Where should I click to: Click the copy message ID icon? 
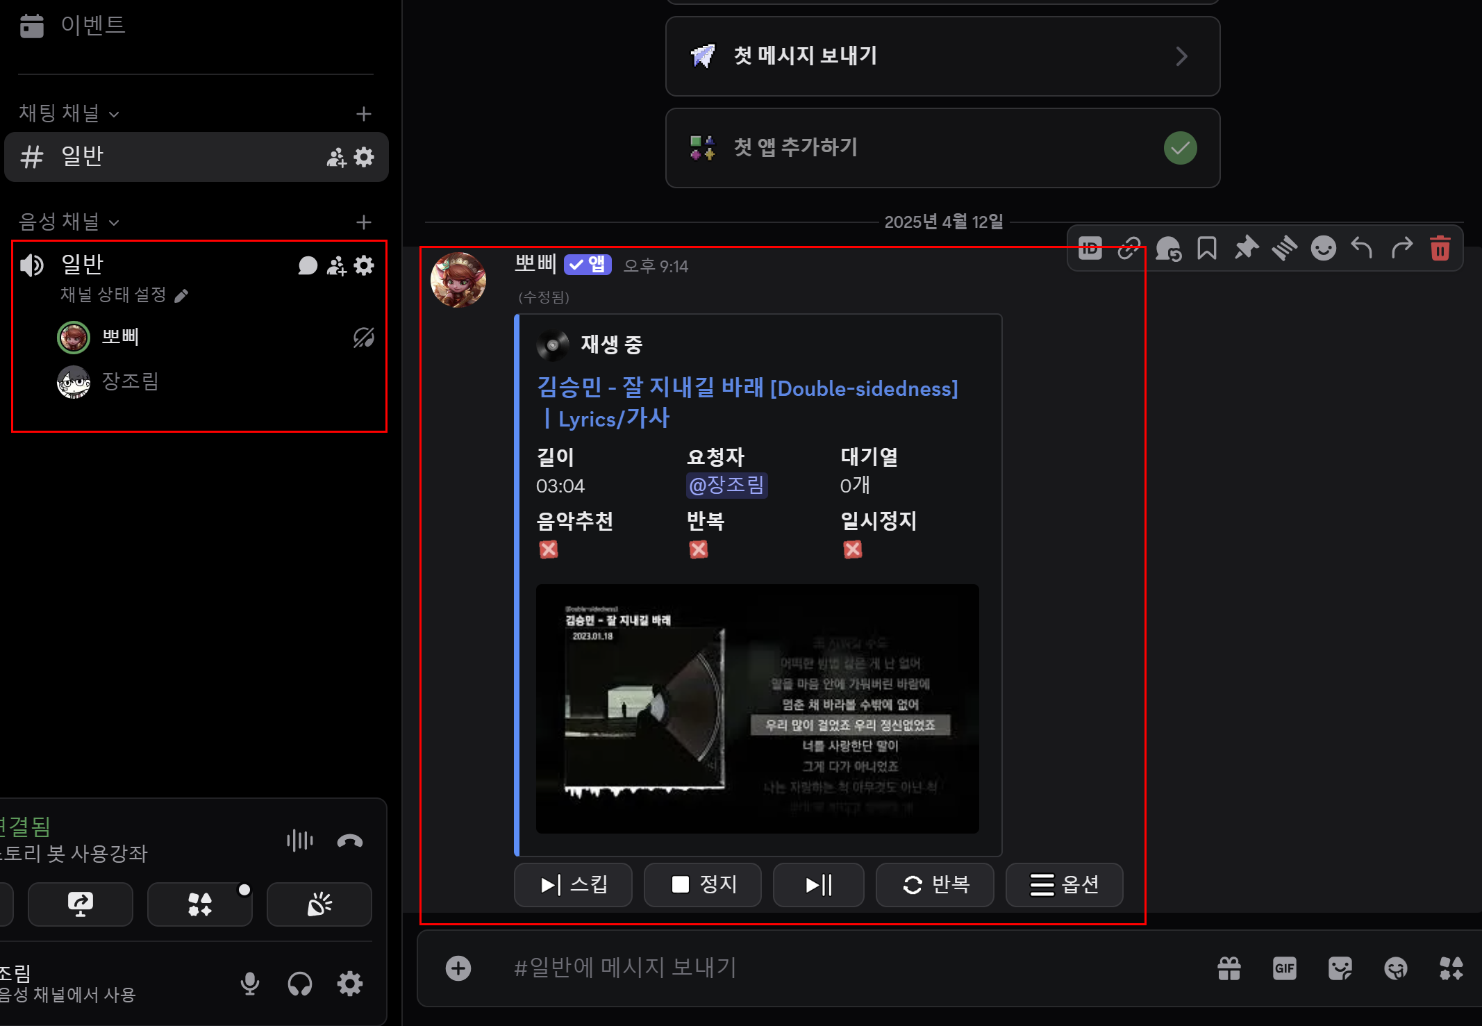(x=1090, y=248)
